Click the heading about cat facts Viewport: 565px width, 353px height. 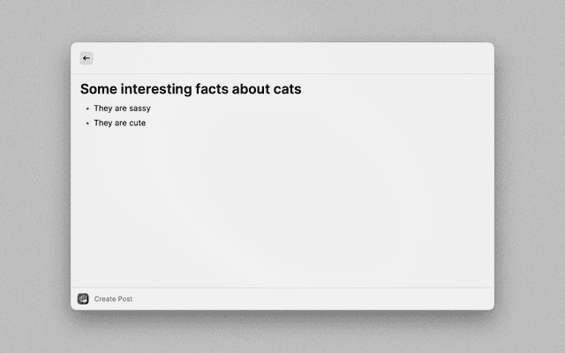(x=191, y=89)
